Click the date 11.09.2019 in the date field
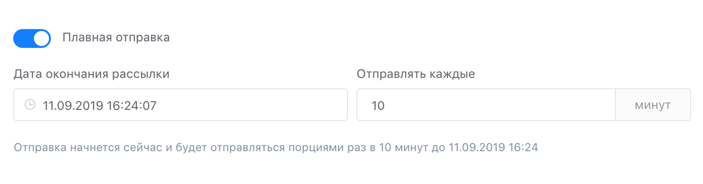The width and height of the screenshot is (703, 184). coord(73,106)
